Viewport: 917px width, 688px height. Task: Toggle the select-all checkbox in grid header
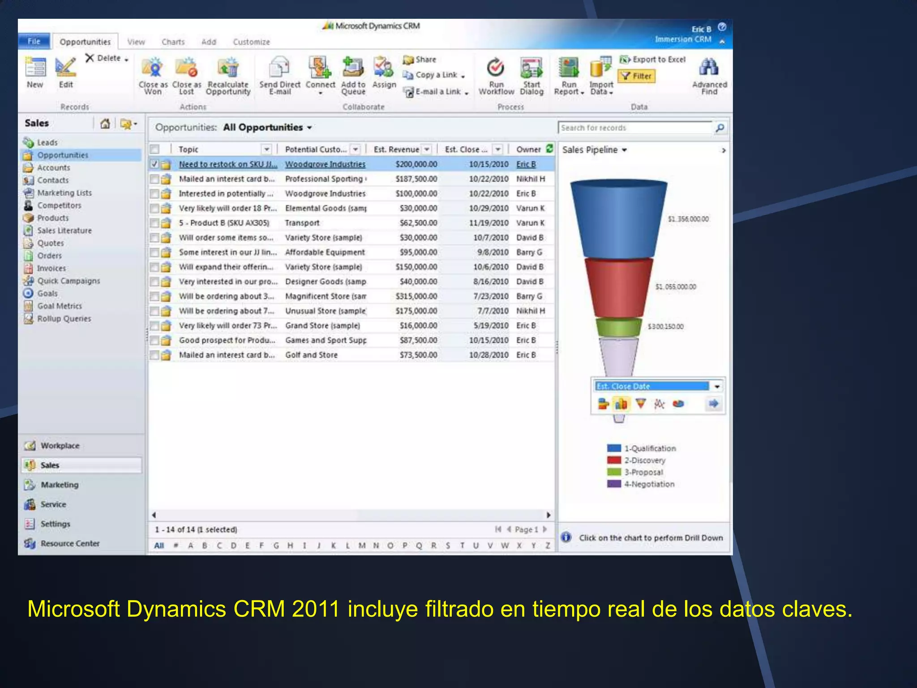(154, 149)
